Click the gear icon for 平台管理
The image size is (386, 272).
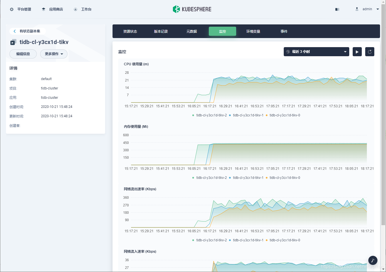pos(12,9)
